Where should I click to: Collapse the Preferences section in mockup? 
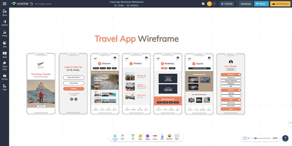[239, 90]
